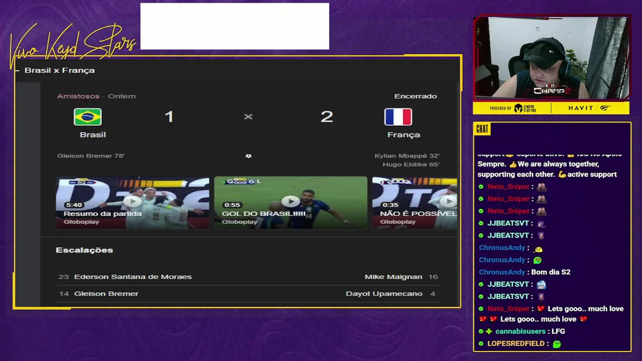The width and height of the screenshot is (642, 361).
Task: Select player Ederson Santana de Moraes
Action: (133, 277)
